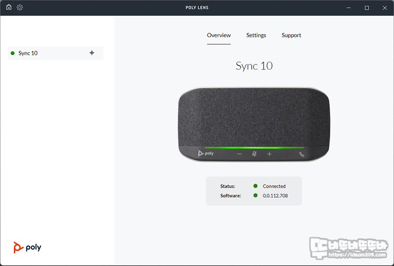Click the Status: label
The image size is (394, 266).
[x=228, y=186]
